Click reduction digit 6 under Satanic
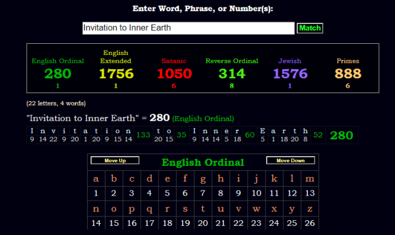The width and height of the screenshot is (395, 235). click(174, 86)
